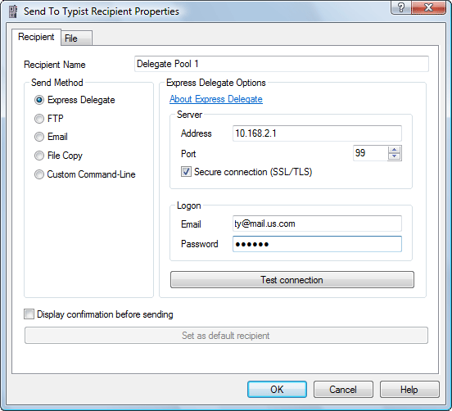Select the Express Delegate radio button
This screenshot has width=452, height=411.
point(39,100)
